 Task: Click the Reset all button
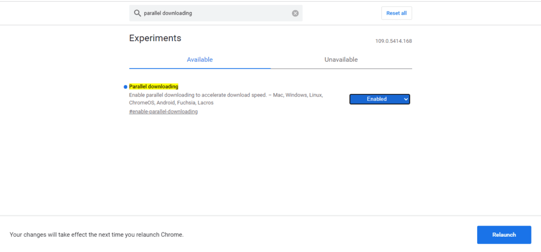pyautogui.click(x=396, y=13)
